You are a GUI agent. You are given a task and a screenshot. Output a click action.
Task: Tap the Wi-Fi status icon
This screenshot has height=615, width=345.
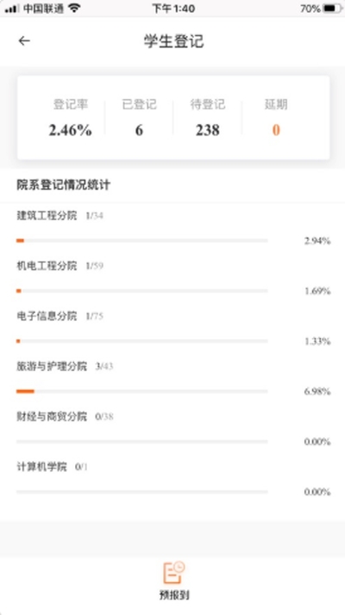pyautogui.click(x=74, y=9)
